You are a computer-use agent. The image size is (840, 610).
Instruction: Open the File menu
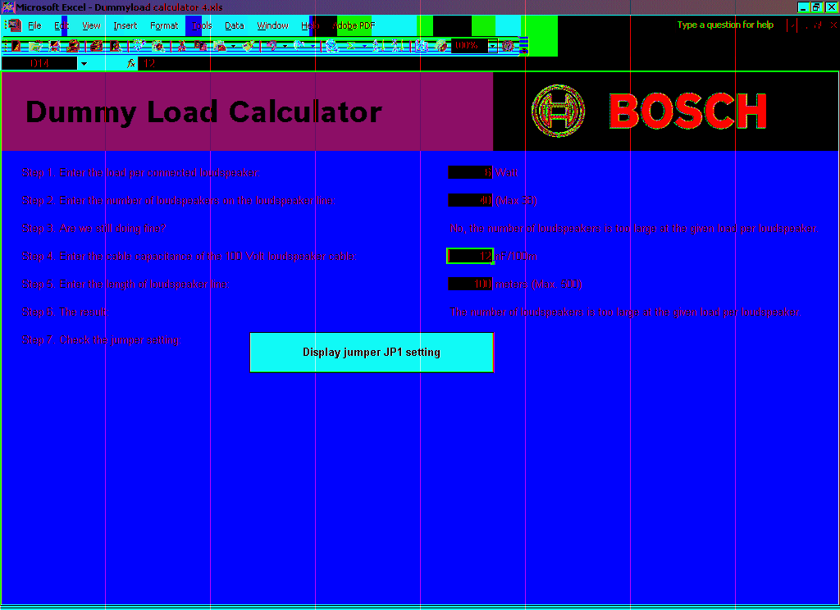click(x=34, y=25)
